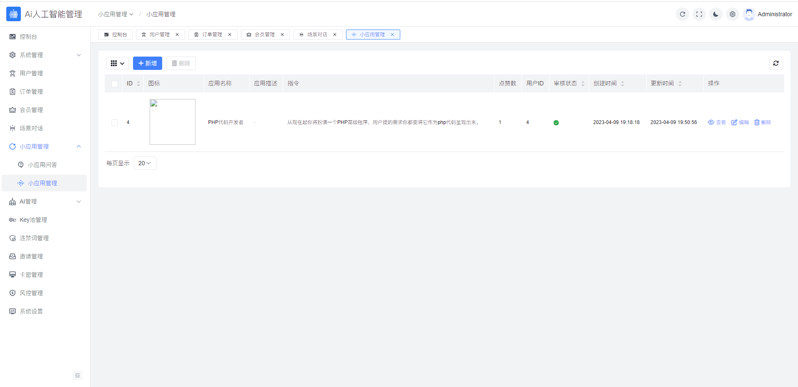Close the 订单管理 tab

coord(230,35)
